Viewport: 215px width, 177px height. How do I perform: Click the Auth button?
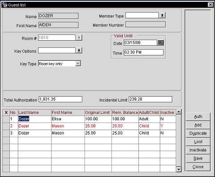(198, 117)
